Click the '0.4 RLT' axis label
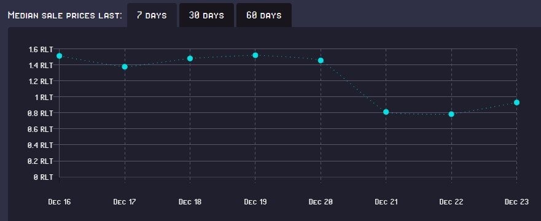This screenshot has height=221, width=541. (41, 145)
